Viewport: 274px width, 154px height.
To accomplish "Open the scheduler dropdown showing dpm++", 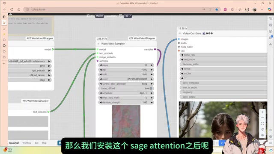I will [x=126, y=93].
